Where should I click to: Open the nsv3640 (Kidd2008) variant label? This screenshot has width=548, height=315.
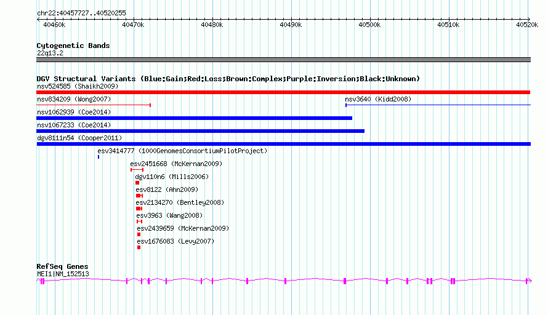point(378,99)
